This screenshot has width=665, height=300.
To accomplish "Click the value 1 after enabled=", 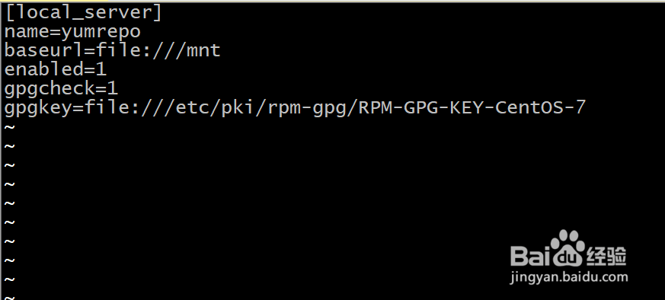I will coord(101,69).
